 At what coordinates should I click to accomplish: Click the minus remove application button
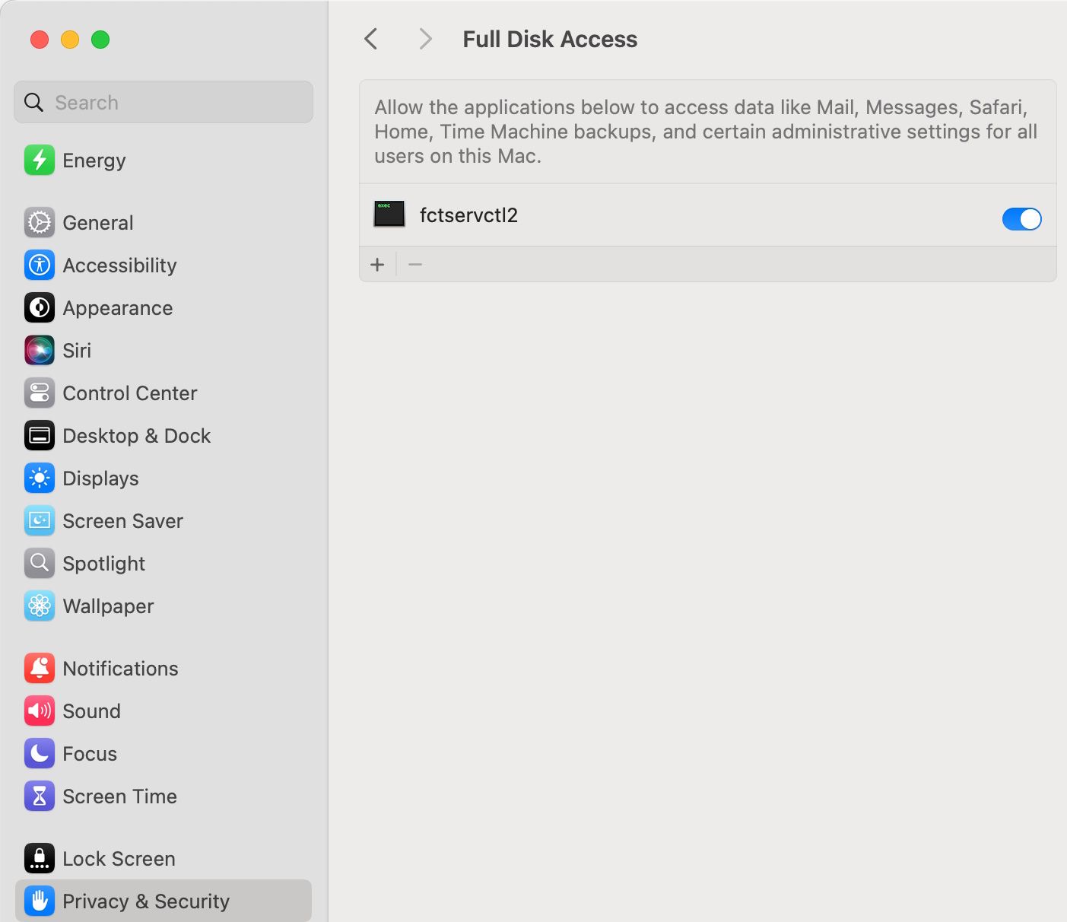click(415, 265)
